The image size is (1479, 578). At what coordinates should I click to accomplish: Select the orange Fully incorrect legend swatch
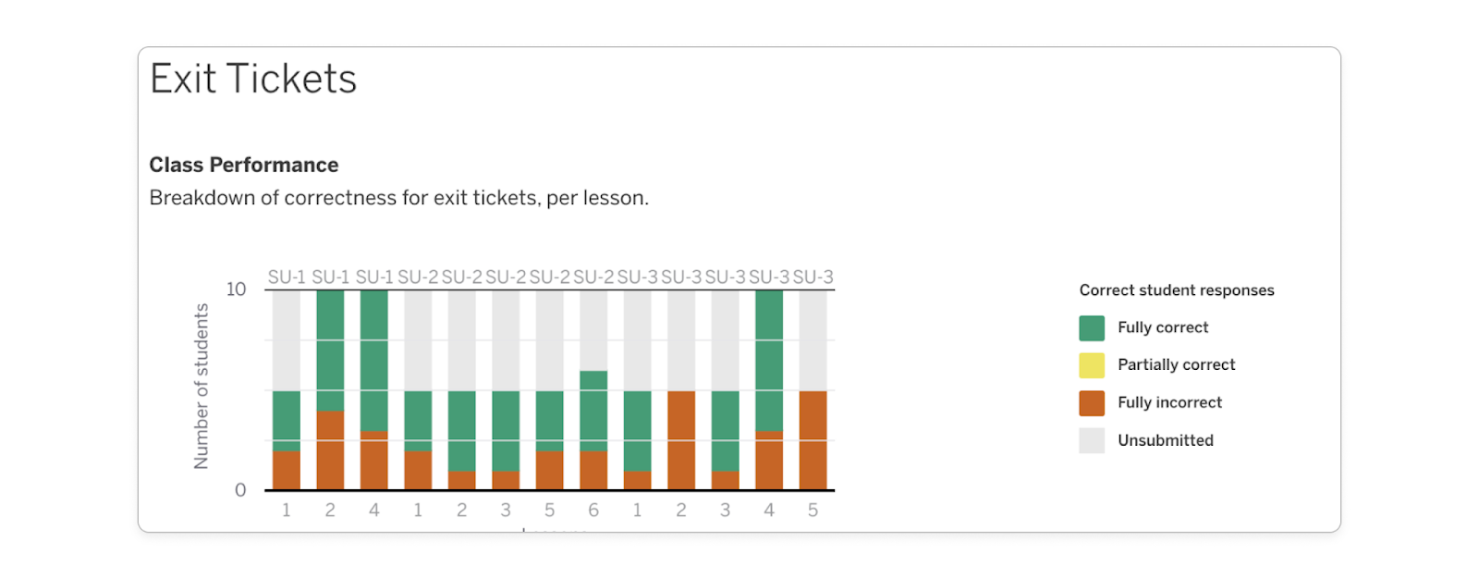pyautogui.click(x=1092, y=403)
